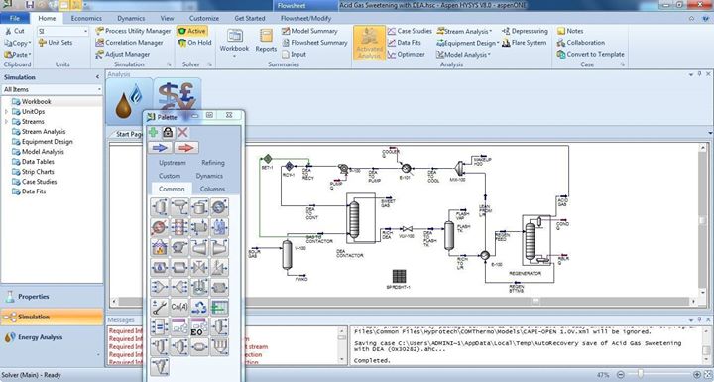
Task: Open the Workbook icon in ribbon
Action: tap(234, 42)
